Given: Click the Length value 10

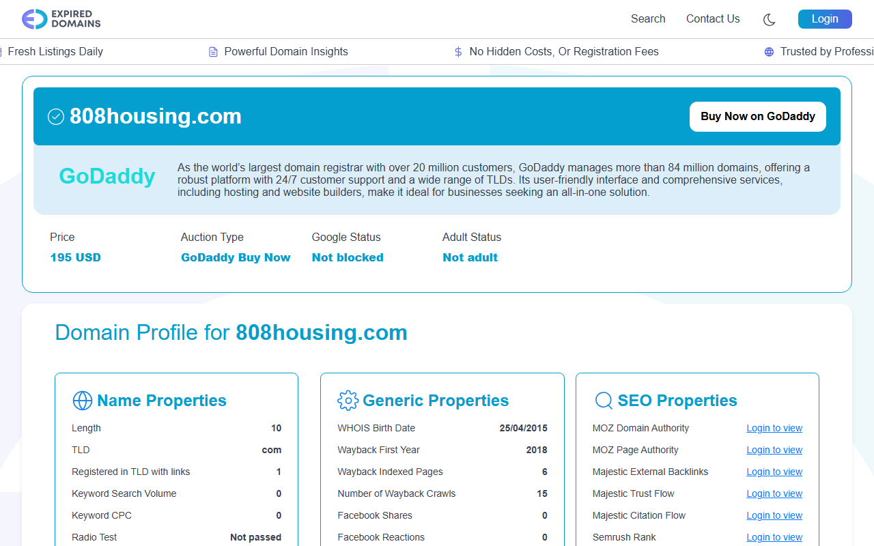Looking at the screenshot, I should (x=276, y=428).
